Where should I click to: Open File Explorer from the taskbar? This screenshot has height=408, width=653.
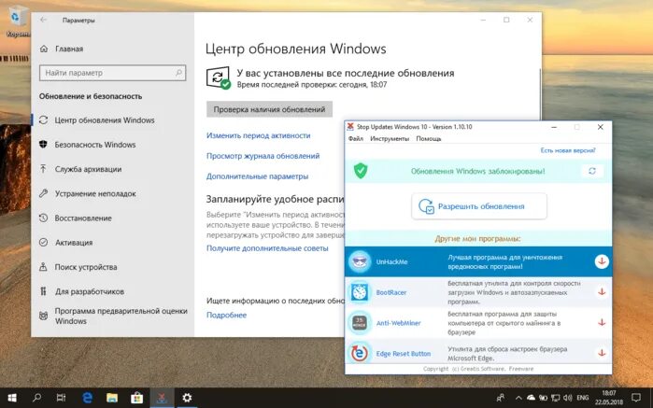111,398
